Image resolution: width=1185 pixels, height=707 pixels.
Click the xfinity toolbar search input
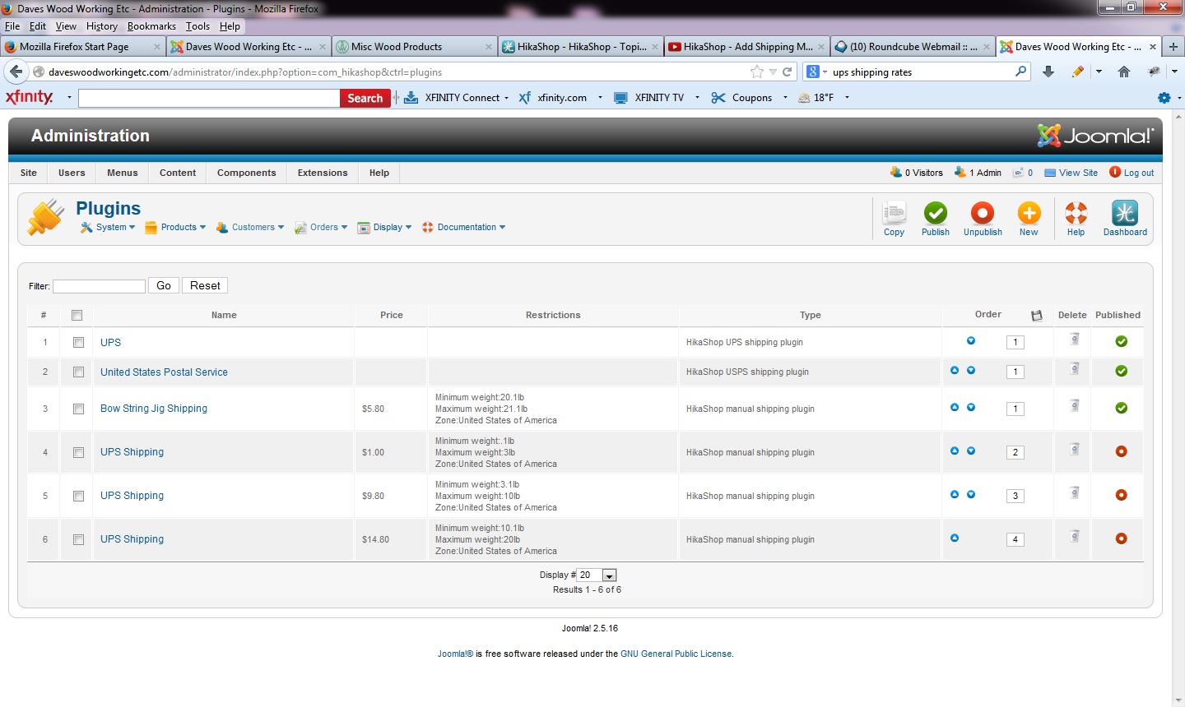click(209, 98)
